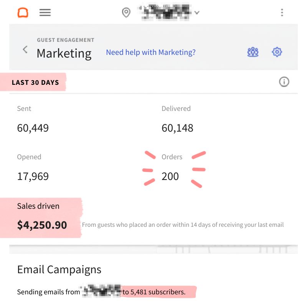Click the Orders count 200
The width and height of the screenshot is (307, 307).
[x=170, y=176]
